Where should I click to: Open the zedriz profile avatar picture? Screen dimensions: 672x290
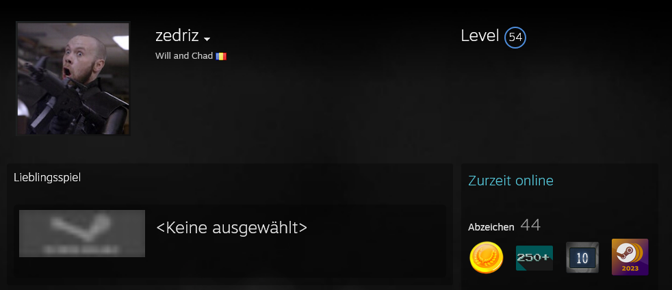coord(73,79)
